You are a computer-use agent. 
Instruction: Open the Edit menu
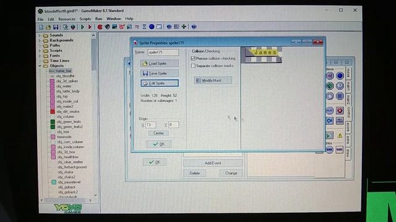pos(51,19)
